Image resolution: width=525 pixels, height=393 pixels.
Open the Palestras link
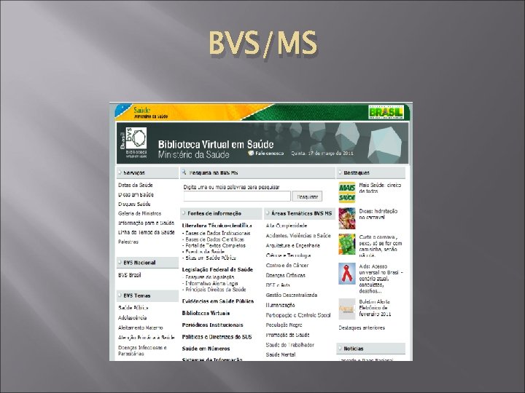128,242
